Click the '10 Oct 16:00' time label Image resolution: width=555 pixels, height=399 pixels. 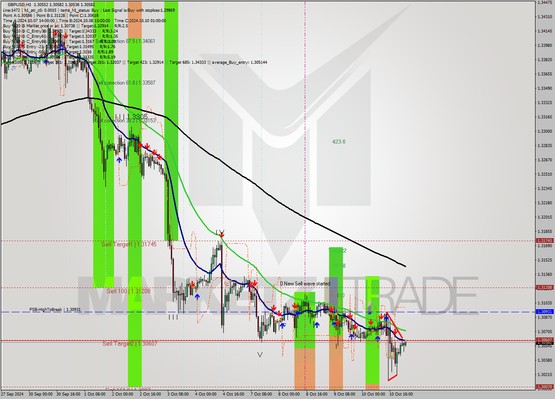pyautogui.click(x=401, y=394)
